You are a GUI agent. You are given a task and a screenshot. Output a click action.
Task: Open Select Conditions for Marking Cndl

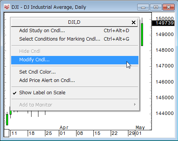tap(75, 39)
